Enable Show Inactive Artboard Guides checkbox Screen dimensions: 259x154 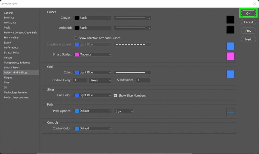click(76, 38)
